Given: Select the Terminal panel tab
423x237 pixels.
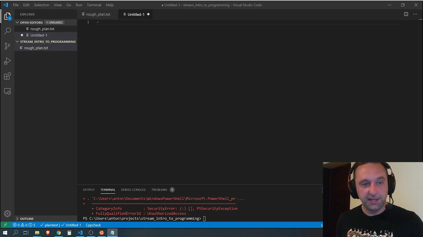Looking at the screenshot, I should pyautogui.click(x=108, y=190).
